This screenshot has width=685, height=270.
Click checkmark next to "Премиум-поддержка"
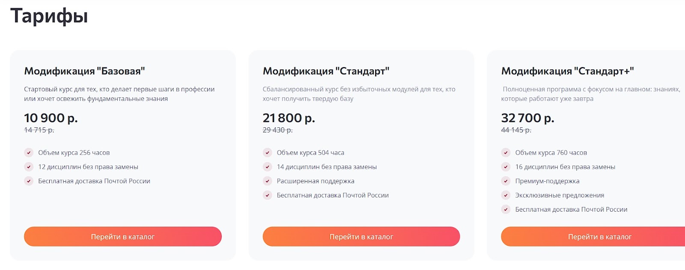pos(505,181)
